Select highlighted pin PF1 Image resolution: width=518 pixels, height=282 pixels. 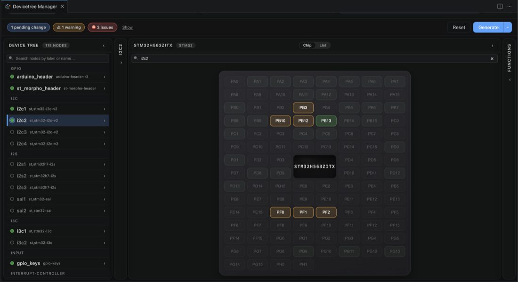pos(303,212)
